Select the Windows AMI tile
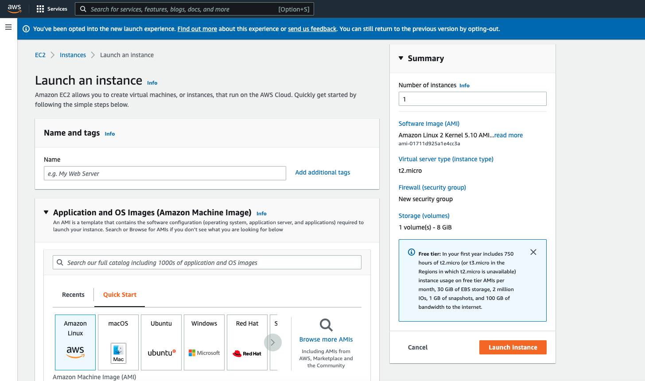Viewport: 645px width, 381px height. [x=204, y=342]
